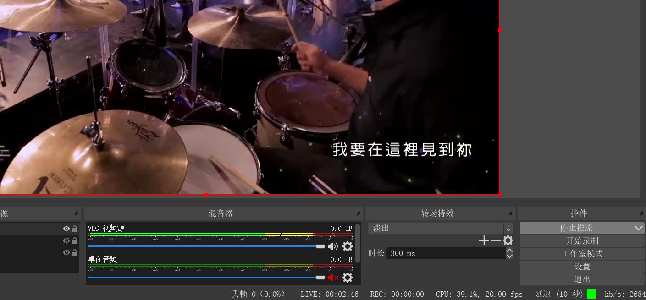Open 设置 from the controls panel
Viewport: 646px width, 300px height.
pyautogui.click(x=582, y=267)
